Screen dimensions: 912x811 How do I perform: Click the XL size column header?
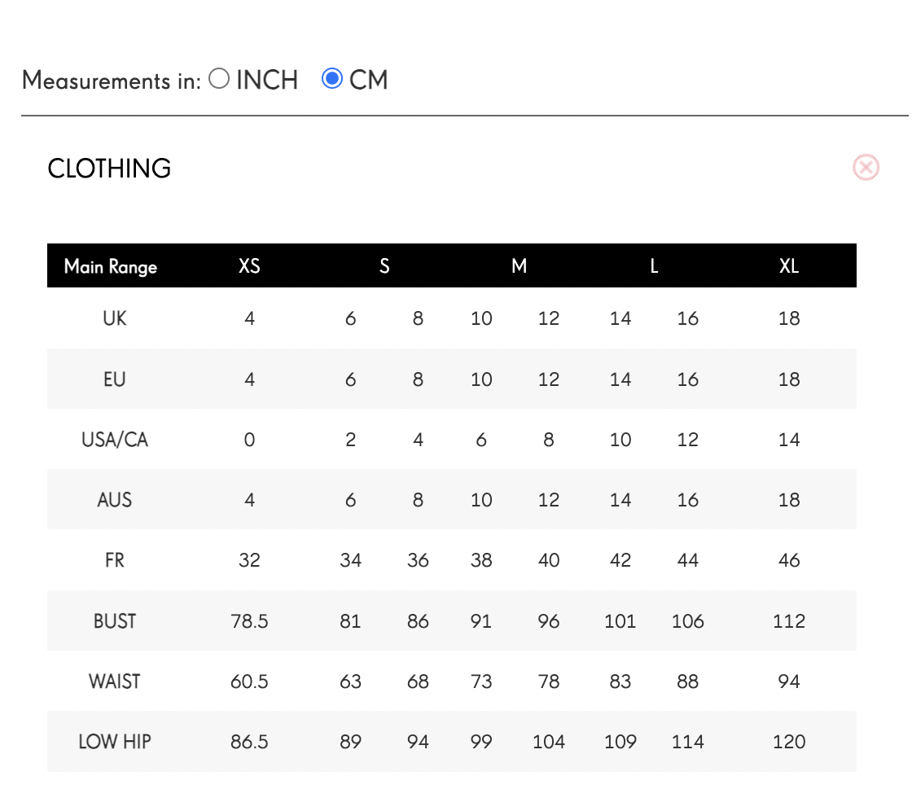788,266
